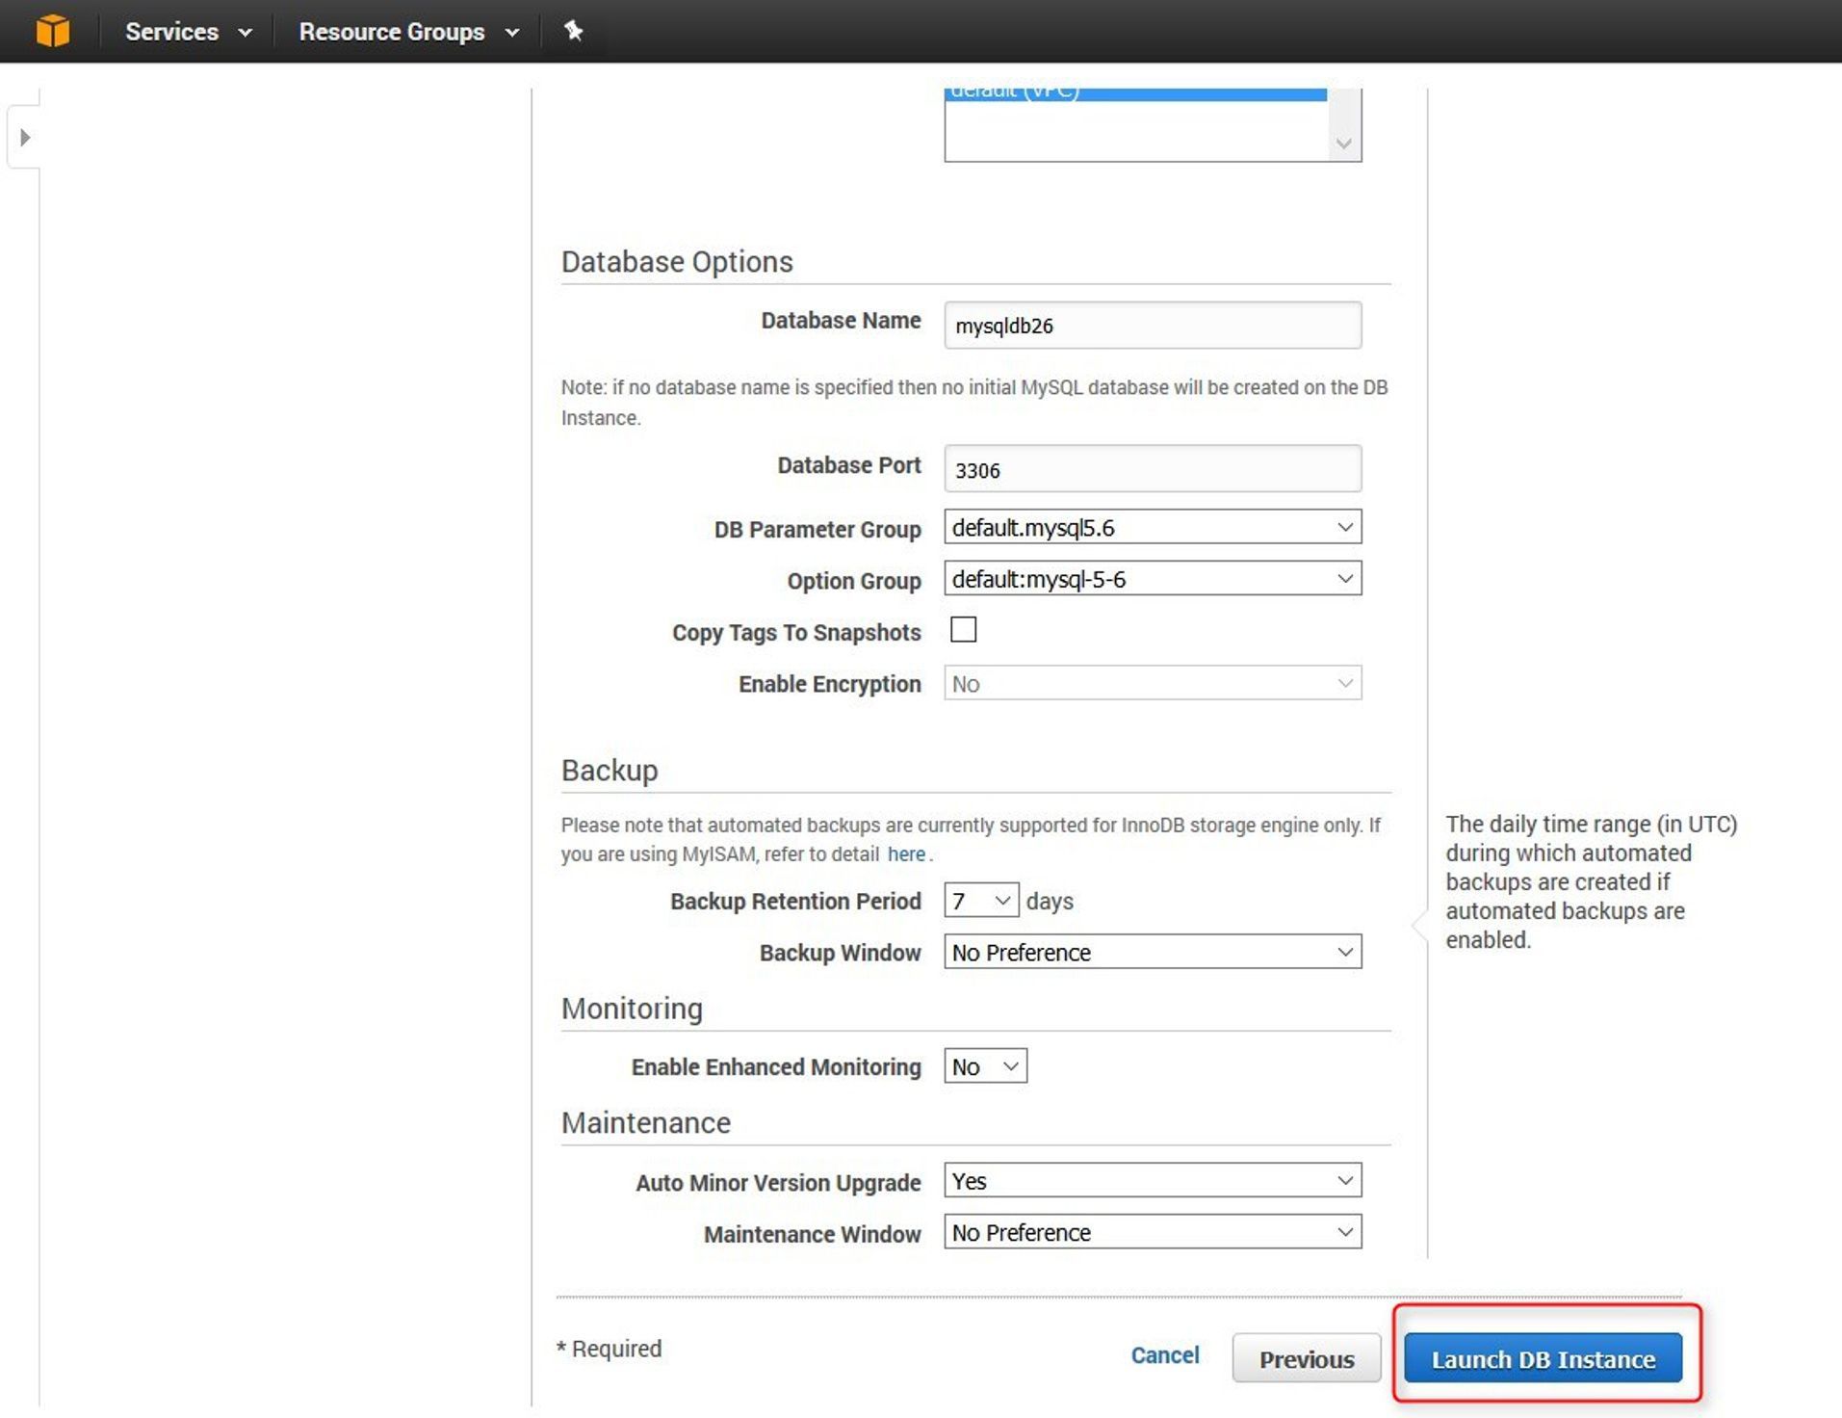Open the Backup Retention Period dropdown
The height and width of the screenshot is (1418, 1842).
(981, 900)
